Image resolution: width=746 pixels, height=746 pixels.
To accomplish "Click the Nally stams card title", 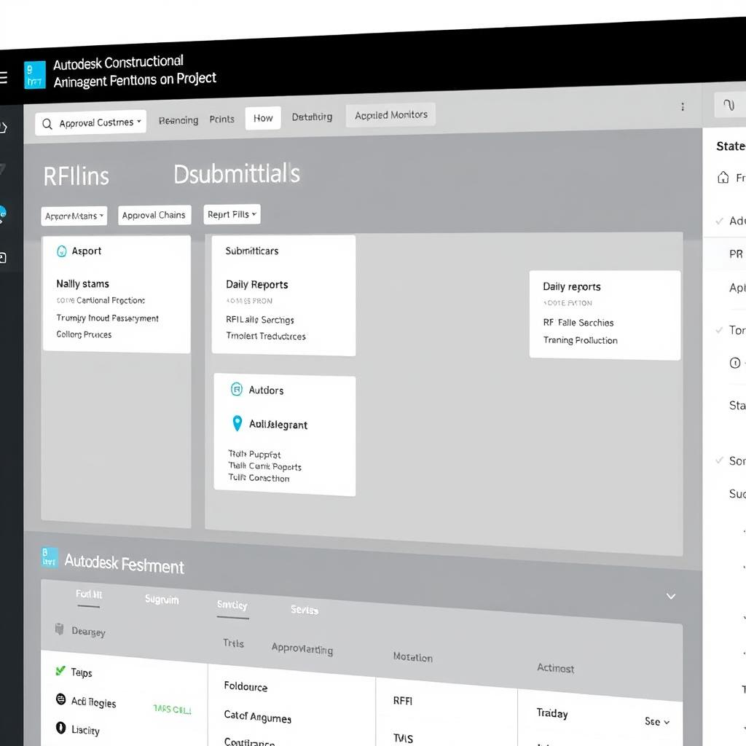I will 83,284.
